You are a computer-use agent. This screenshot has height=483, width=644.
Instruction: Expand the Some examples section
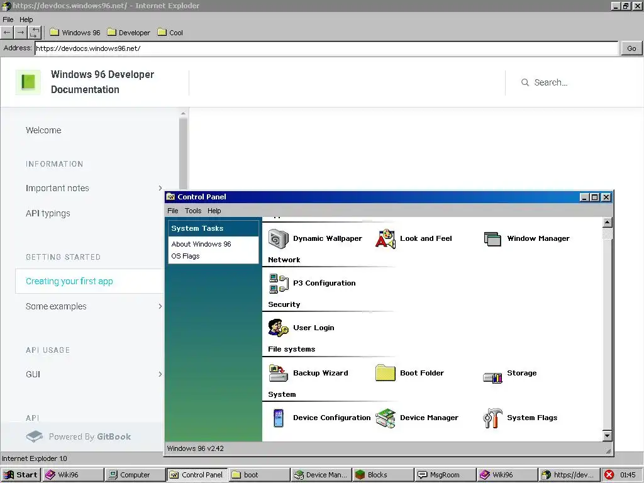click(x=160, y=306)
